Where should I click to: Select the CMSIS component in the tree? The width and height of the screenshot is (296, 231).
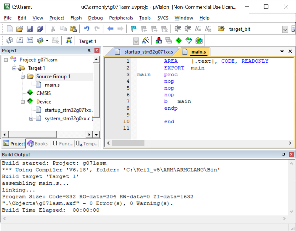44,93
